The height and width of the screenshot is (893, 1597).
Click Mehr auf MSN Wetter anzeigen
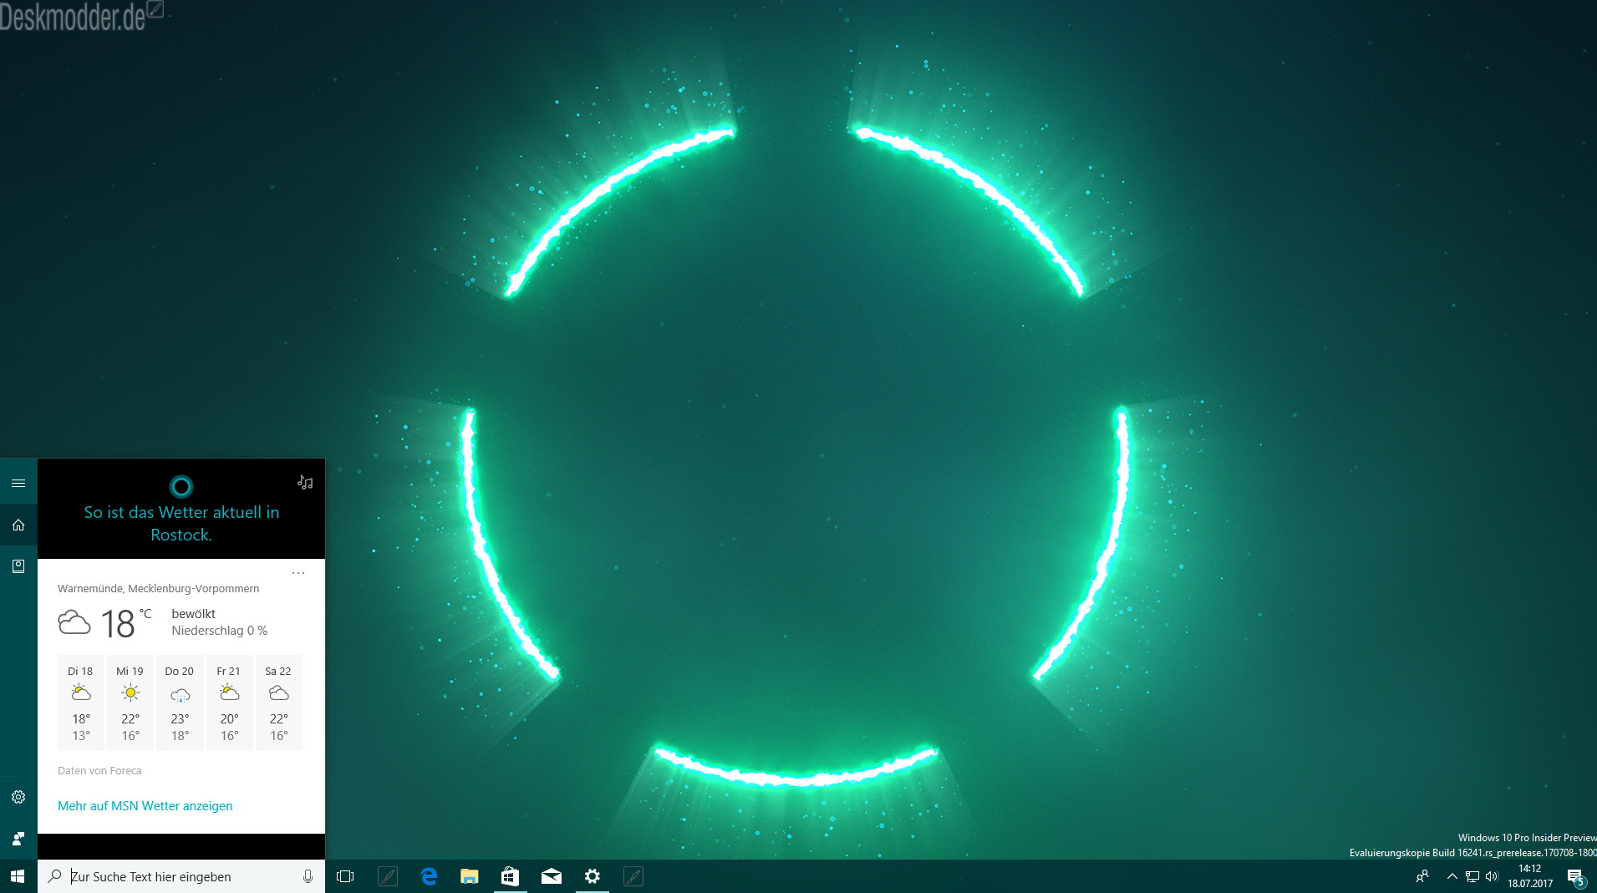point(145,806)
